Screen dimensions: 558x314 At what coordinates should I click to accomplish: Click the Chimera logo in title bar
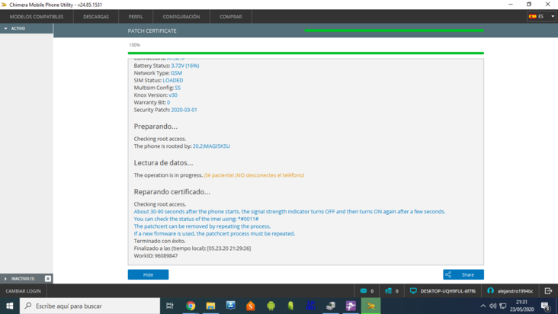(x=4, y=5)
